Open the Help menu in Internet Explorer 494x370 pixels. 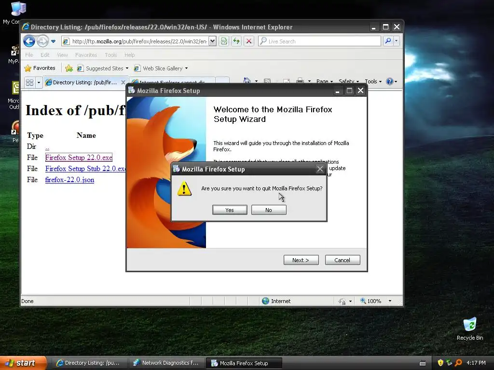tap(129, 55)
